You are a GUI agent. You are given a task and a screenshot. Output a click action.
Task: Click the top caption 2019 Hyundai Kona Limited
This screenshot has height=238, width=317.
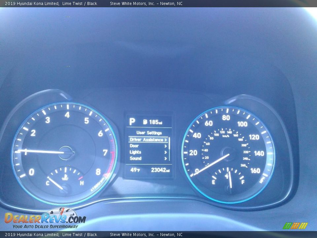coord(32,3)
